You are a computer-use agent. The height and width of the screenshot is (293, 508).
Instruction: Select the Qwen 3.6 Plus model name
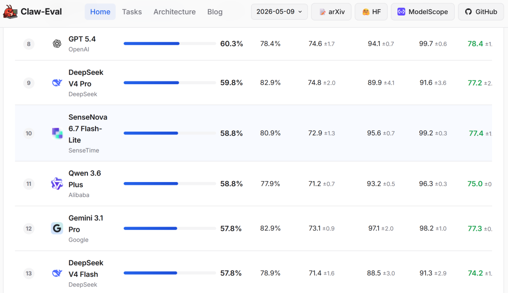85,179
